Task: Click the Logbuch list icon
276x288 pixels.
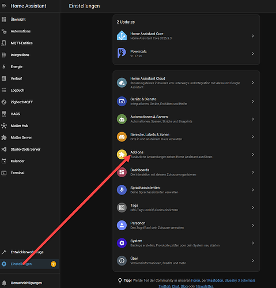Action: tap(4, 90)
